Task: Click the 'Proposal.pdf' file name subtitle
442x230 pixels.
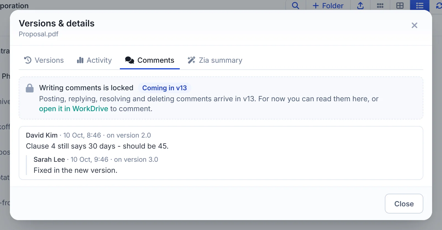Action: (38, 34)
